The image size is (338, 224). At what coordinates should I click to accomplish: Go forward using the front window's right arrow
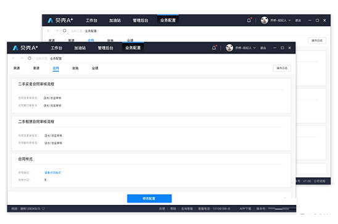22,59
